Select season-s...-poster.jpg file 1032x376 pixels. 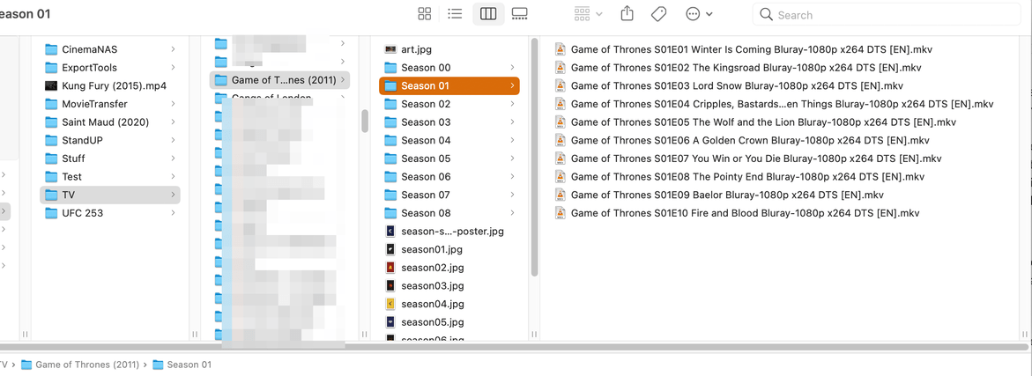[x=449, y=232]
